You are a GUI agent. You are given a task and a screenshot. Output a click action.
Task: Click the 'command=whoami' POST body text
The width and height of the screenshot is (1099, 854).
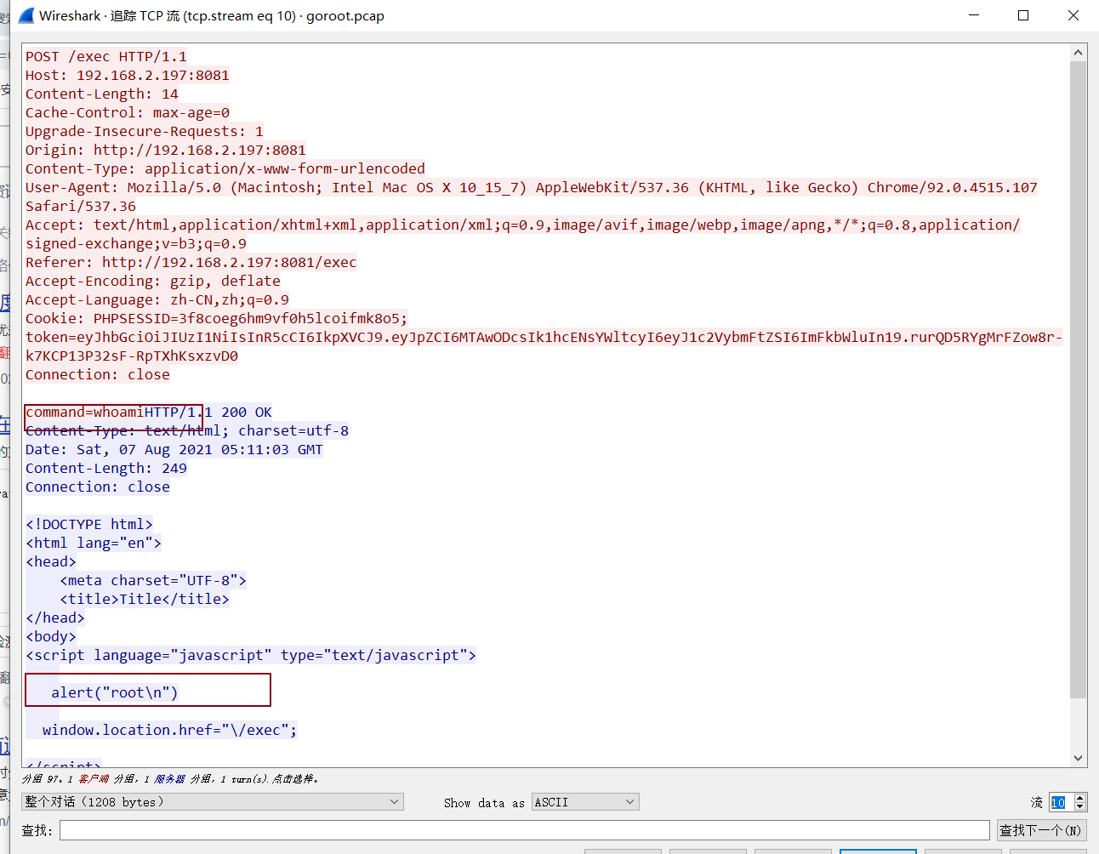[x=85, y=413]
